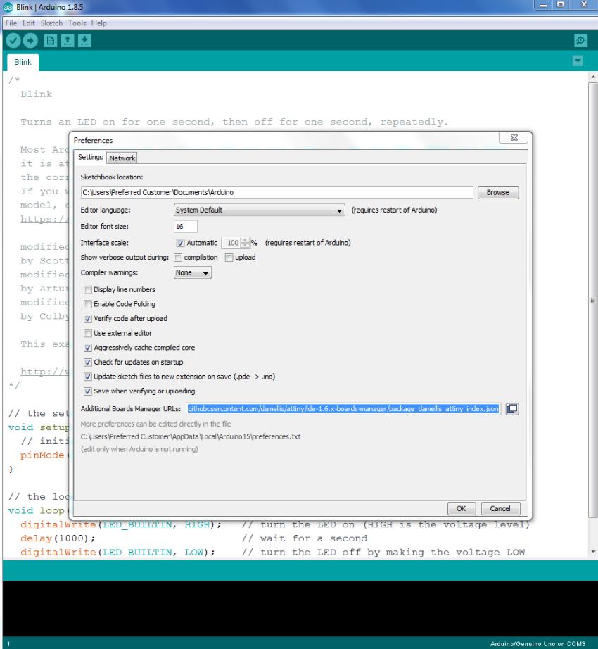Viewport: 598px width, 649px height.
Task: Click the line number 1 in status bar
Action: click(8, 644)
